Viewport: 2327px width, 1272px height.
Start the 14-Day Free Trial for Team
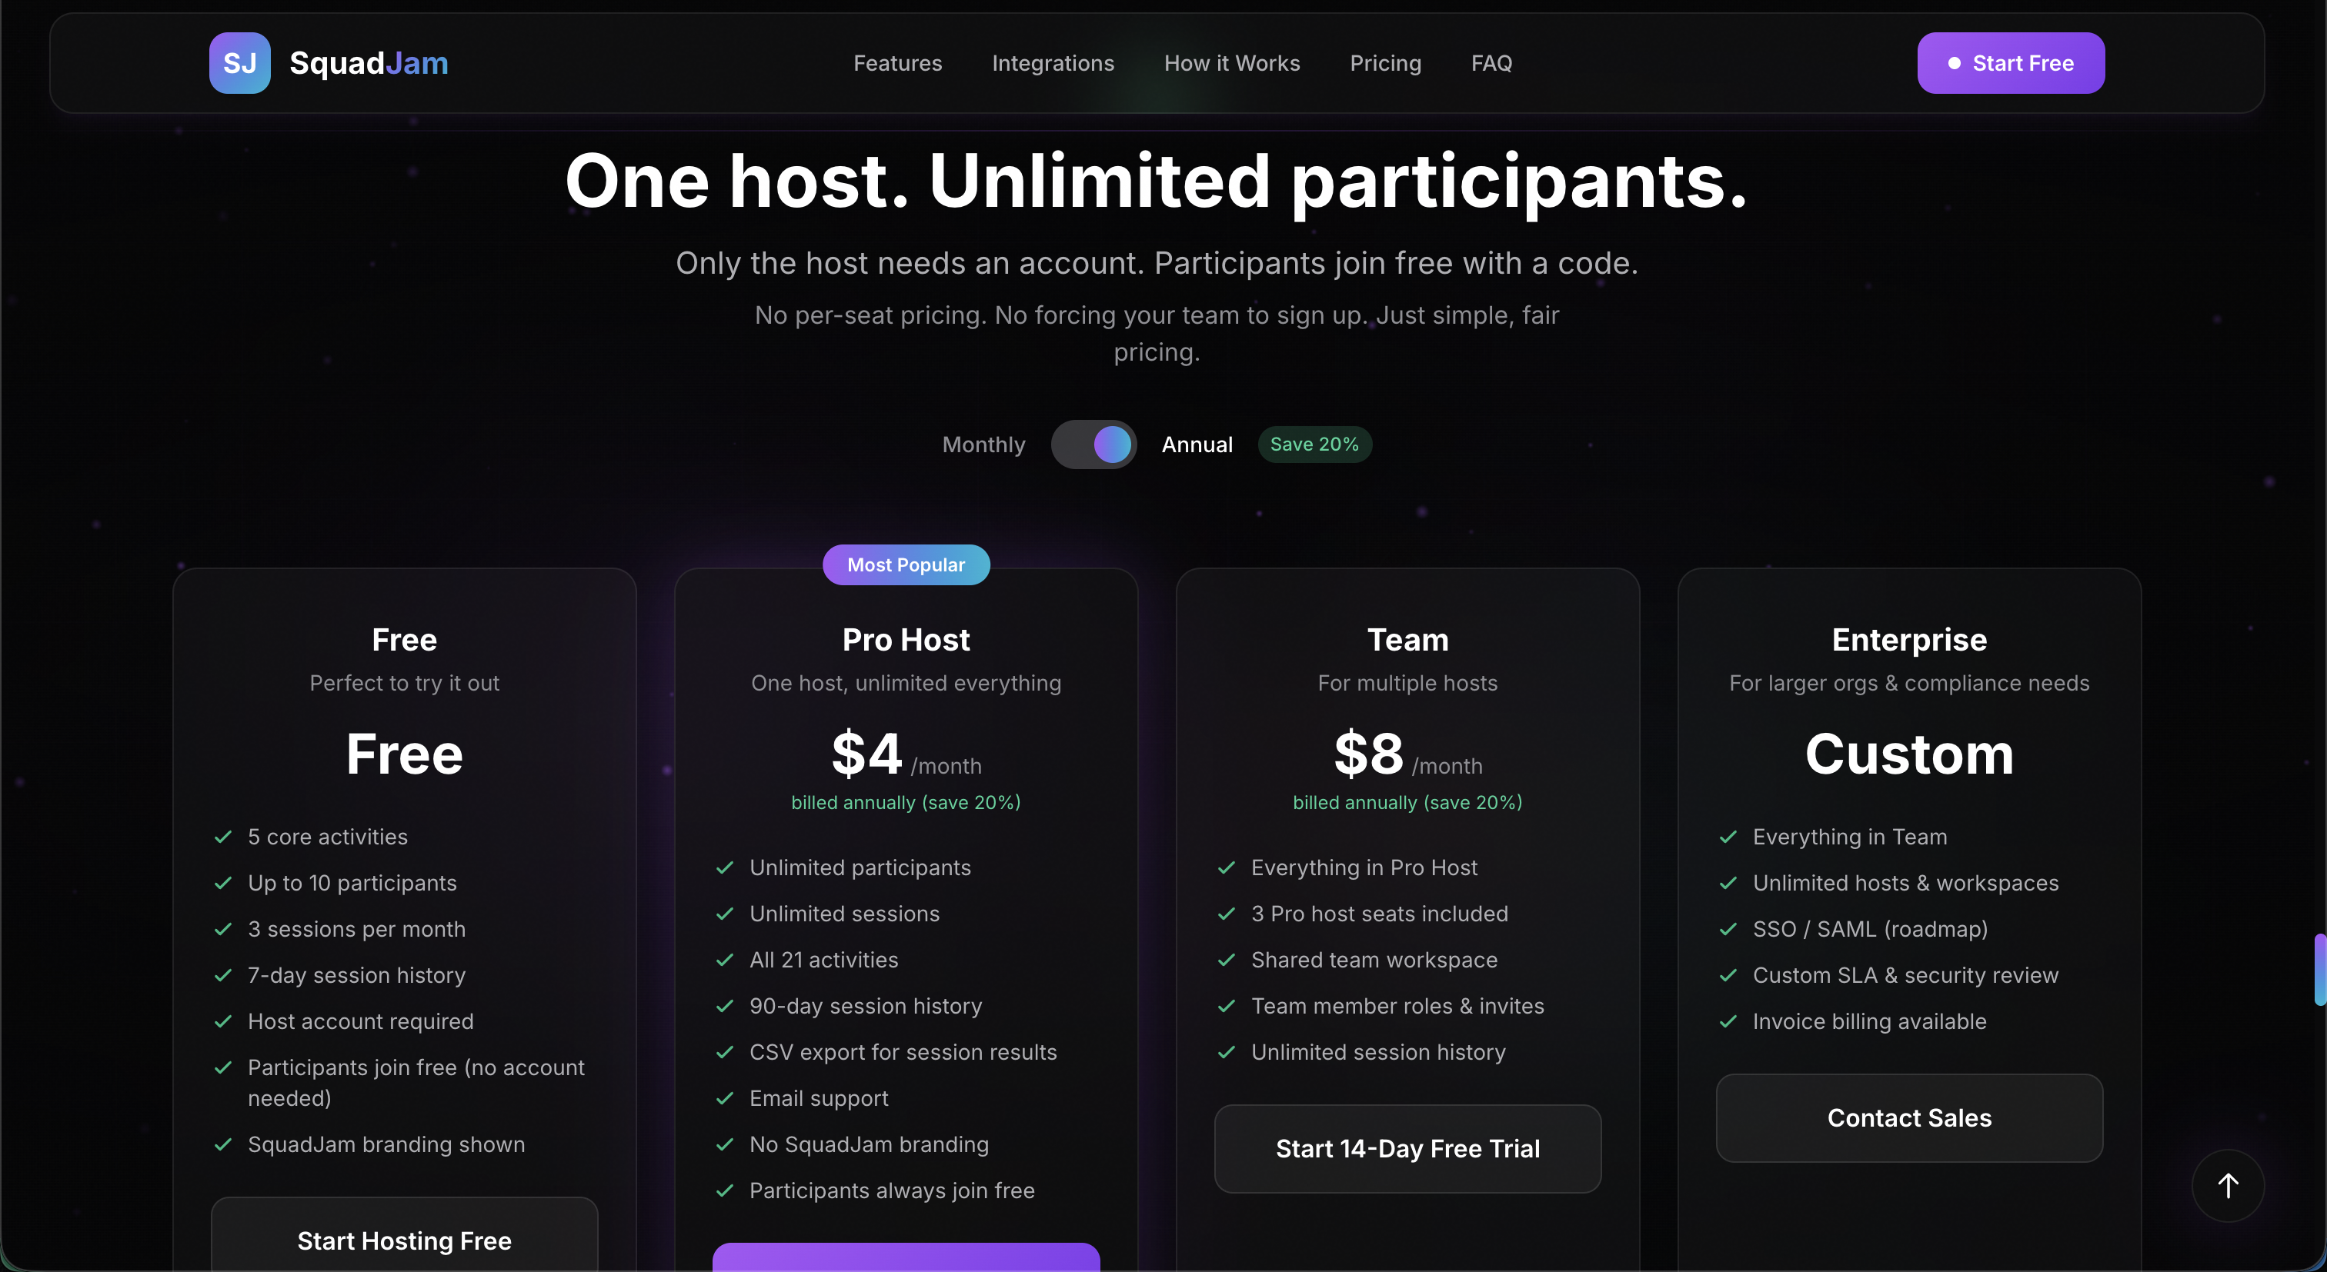tap(1407, 1148)
